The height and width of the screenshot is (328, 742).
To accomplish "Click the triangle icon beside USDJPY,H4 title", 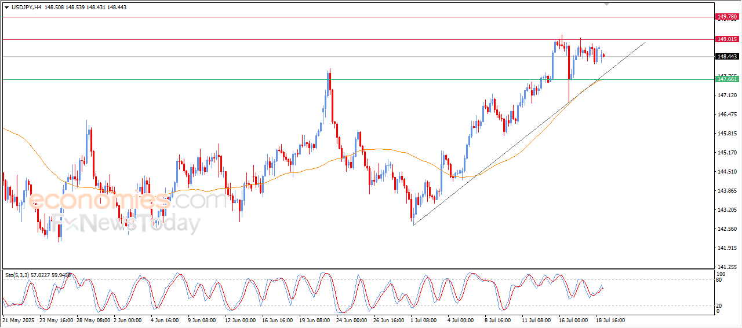I will tap(6, 8).
